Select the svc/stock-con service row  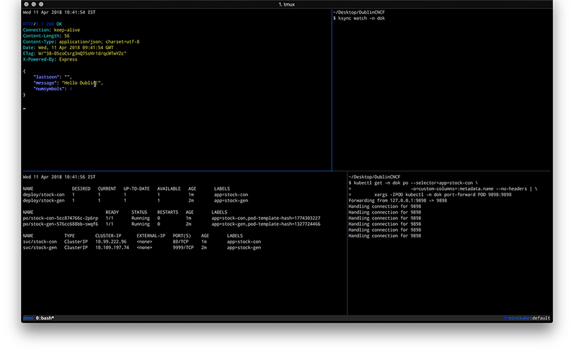tap(39, 242)
